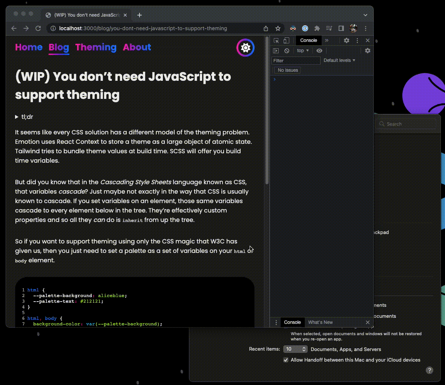
Task: Toggle the browser side panel
Action: click(341, 28)
